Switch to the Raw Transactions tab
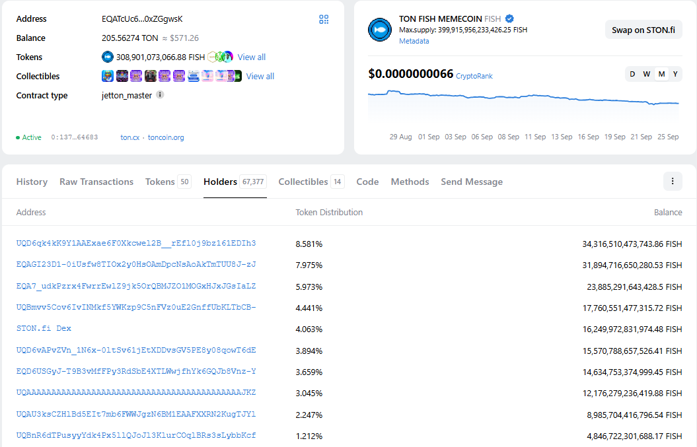697x447 pixels. (x=96, y=182)
